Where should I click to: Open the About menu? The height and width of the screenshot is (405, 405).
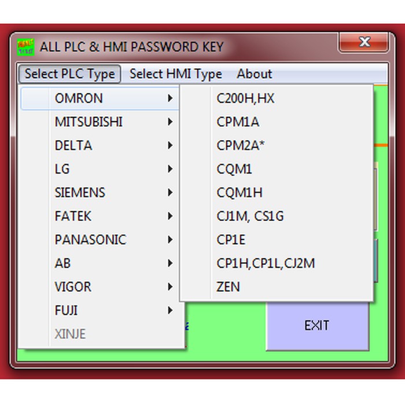tap(255, 74)
